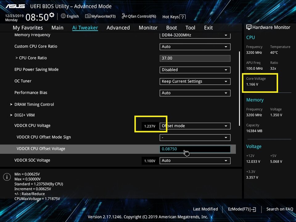Click the ASUS logo

coord(15,6)
